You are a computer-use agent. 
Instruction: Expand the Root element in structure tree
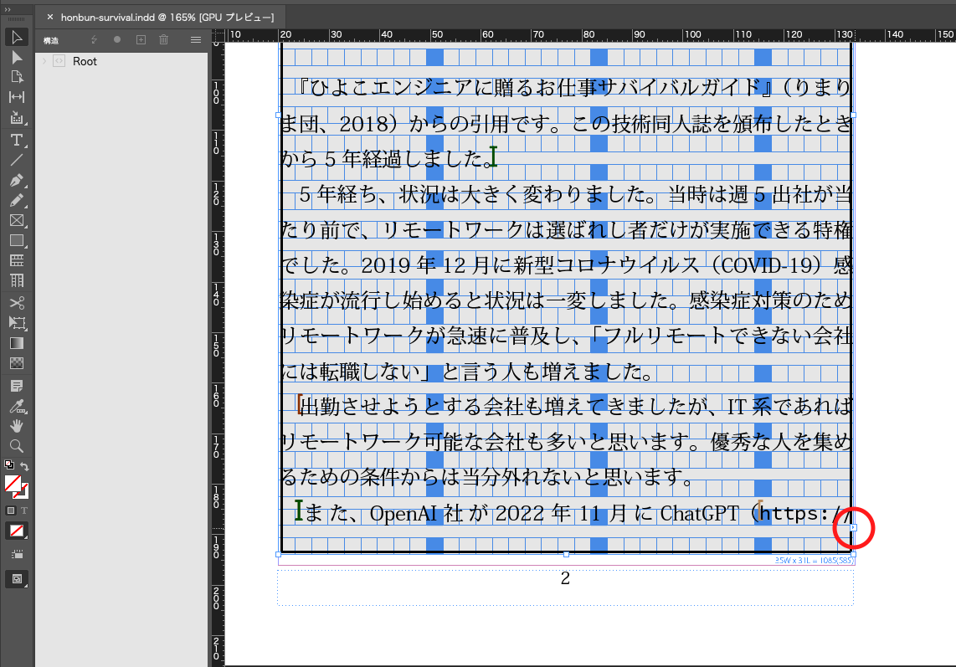(x=44, y=61)
